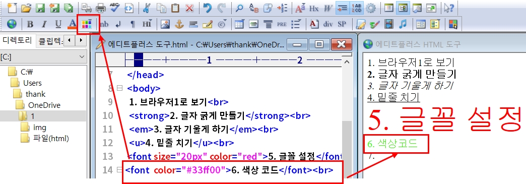Cut selection with scissors icon
The width and height of the screenshot is (526, 184).
tap(147, 8)
